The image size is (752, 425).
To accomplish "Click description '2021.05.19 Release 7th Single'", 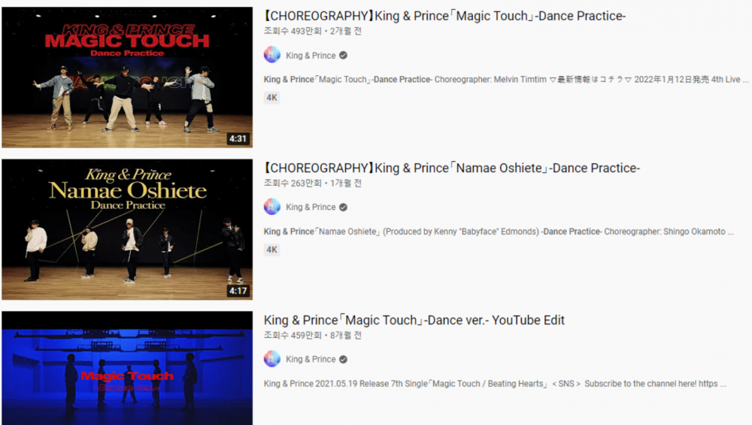I will pyautogui.click(x=495, y=384).
